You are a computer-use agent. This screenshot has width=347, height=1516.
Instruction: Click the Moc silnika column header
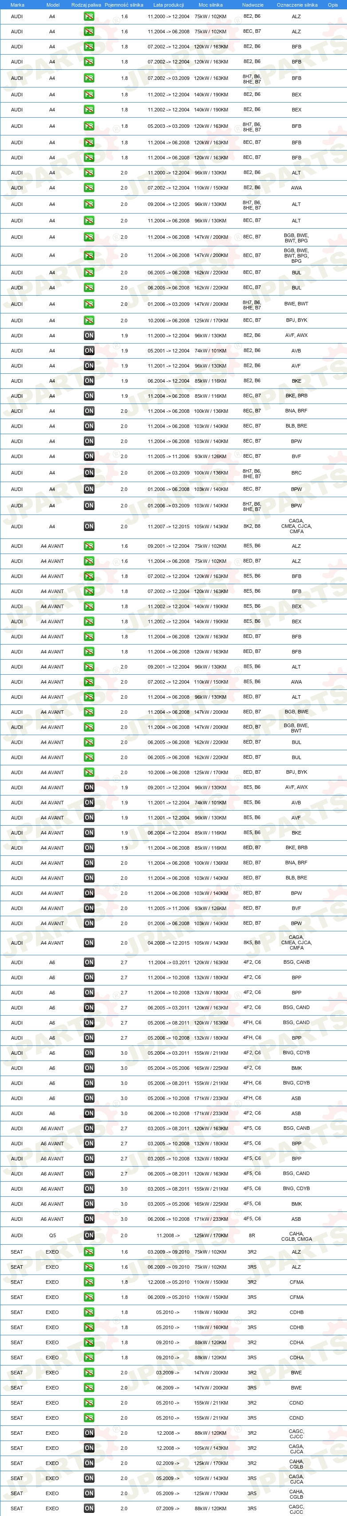[211, 5]
